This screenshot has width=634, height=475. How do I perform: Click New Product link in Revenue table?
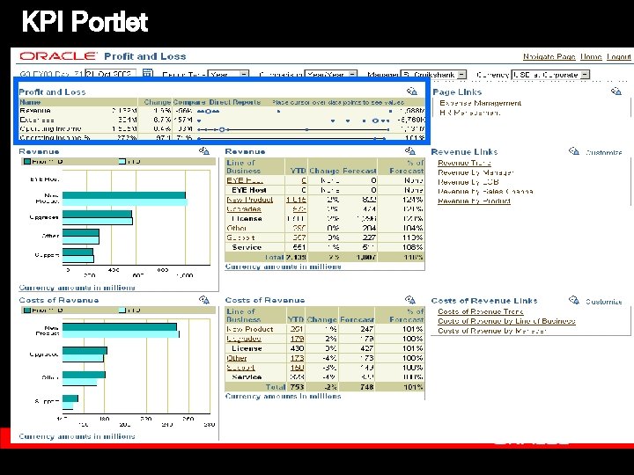[249, 200]
